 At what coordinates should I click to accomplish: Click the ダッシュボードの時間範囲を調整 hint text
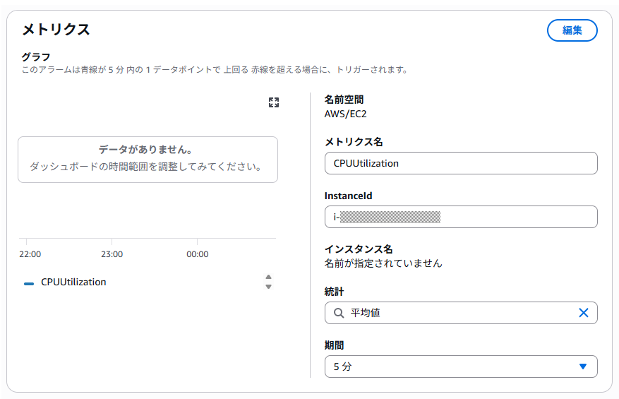click(x=145, y=167)
